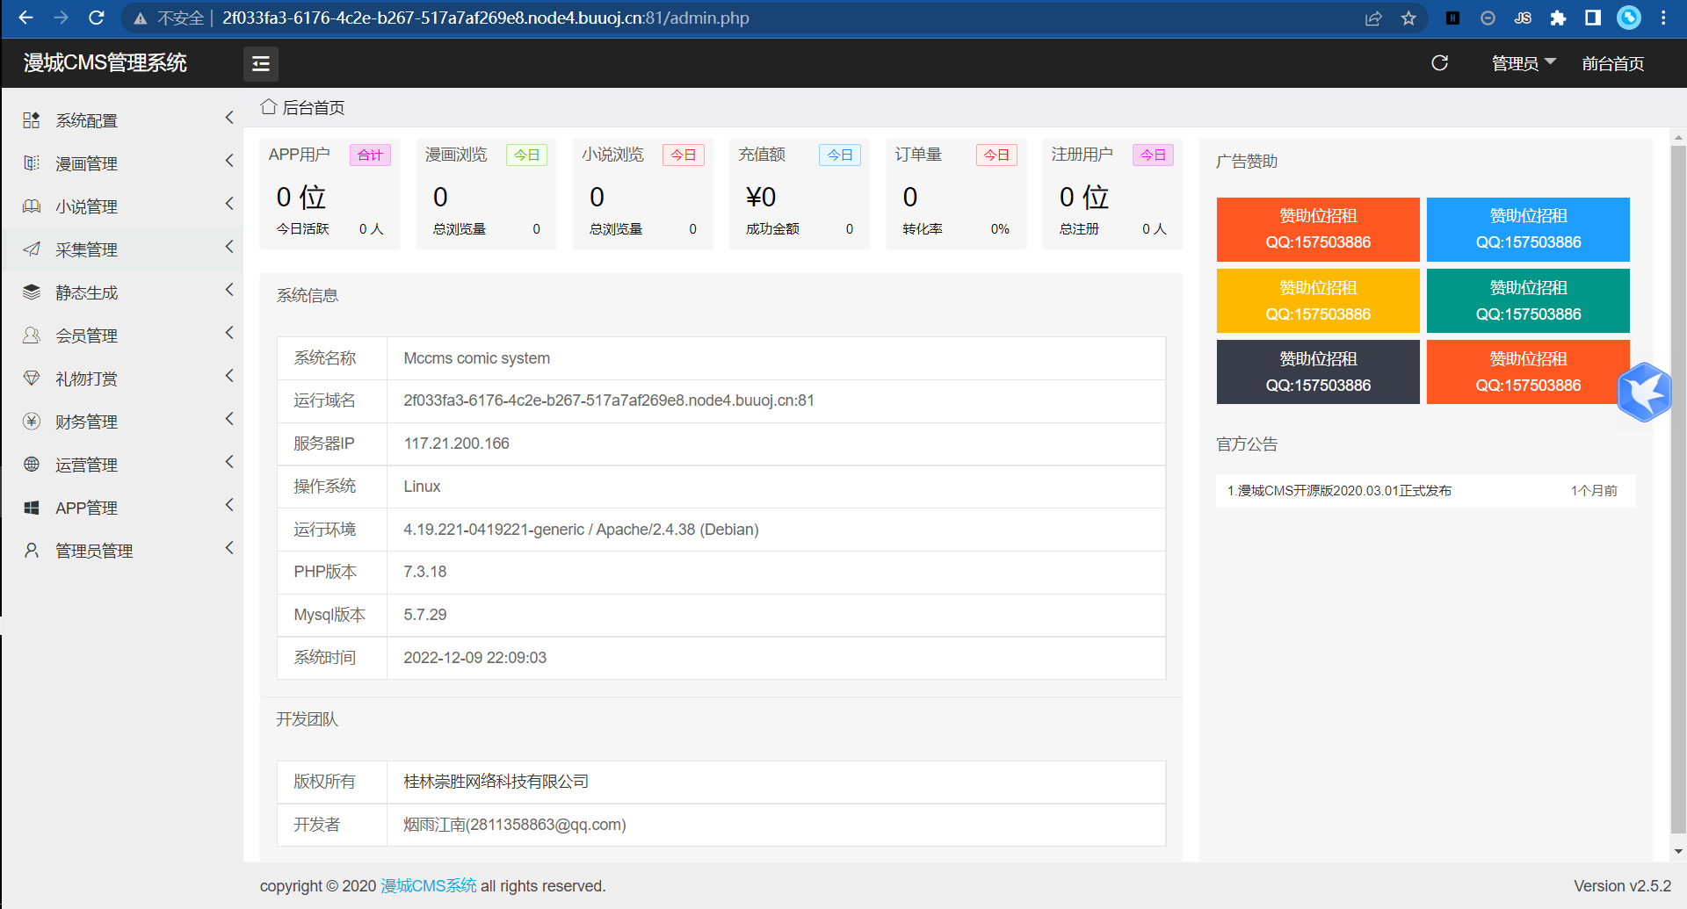The image size is (1687, 909).
Task: Click the 静态生成 layers icon
Action: pos(32,292)
